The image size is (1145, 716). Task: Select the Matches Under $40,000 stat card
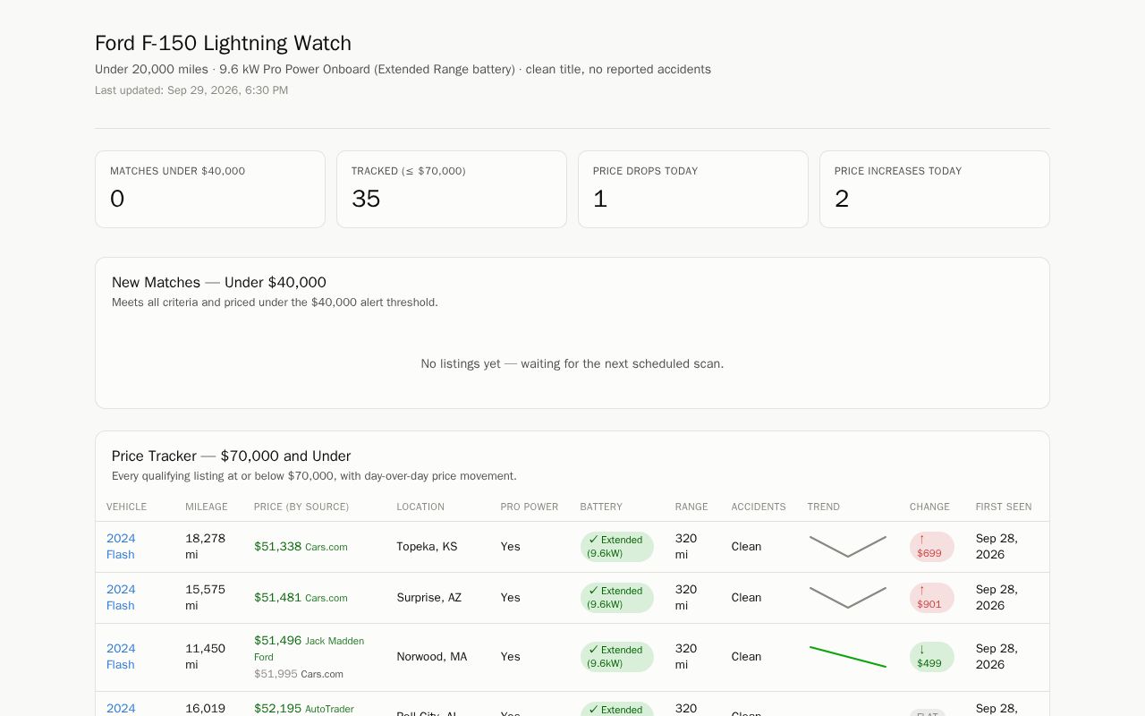click(210, 189)
